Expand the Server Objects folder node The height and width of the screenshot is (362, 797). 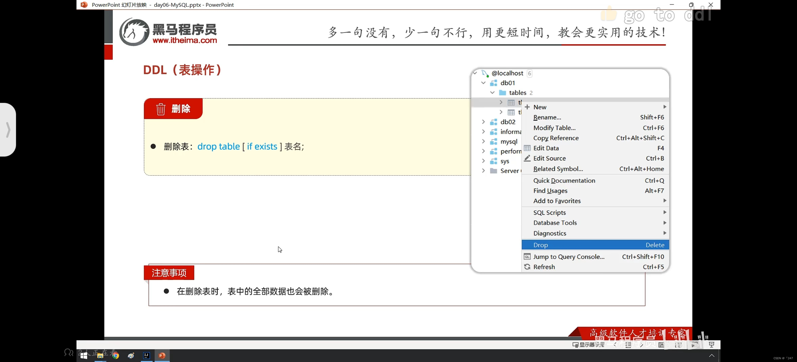[x=483, y=171]
